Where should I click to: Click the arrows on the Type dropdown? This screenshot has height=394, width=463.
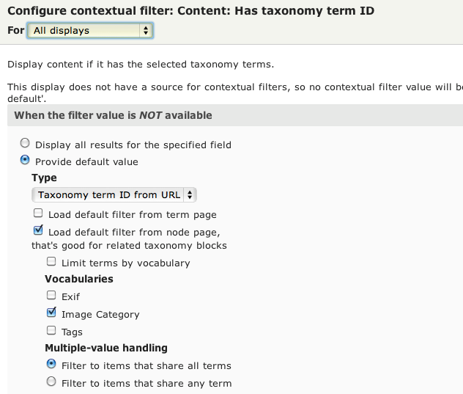(x=190, y=195)
